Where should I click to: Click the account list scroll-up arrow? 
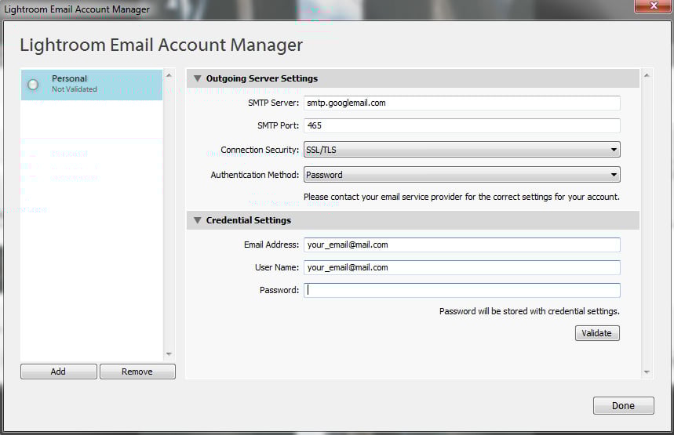[x=169, y=75]
